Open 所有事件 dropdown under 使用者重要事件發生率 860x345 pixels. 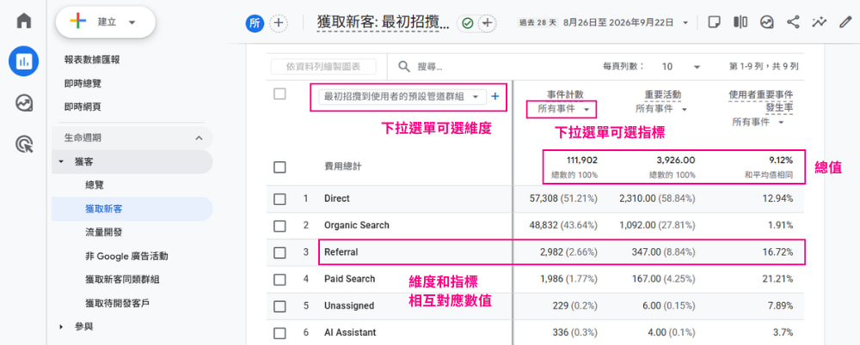pos(758,122)
